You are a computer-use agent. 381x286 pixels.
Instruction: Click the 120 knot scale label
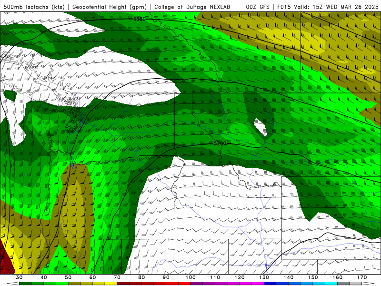point(240,277)
